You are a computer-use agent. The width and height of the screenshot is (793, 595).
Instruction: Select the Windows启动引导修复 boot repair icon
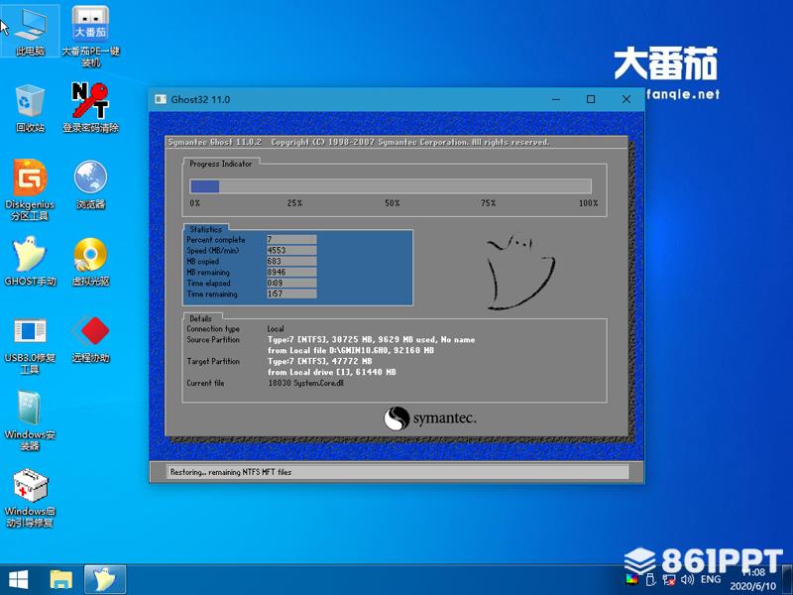[30, 499]
